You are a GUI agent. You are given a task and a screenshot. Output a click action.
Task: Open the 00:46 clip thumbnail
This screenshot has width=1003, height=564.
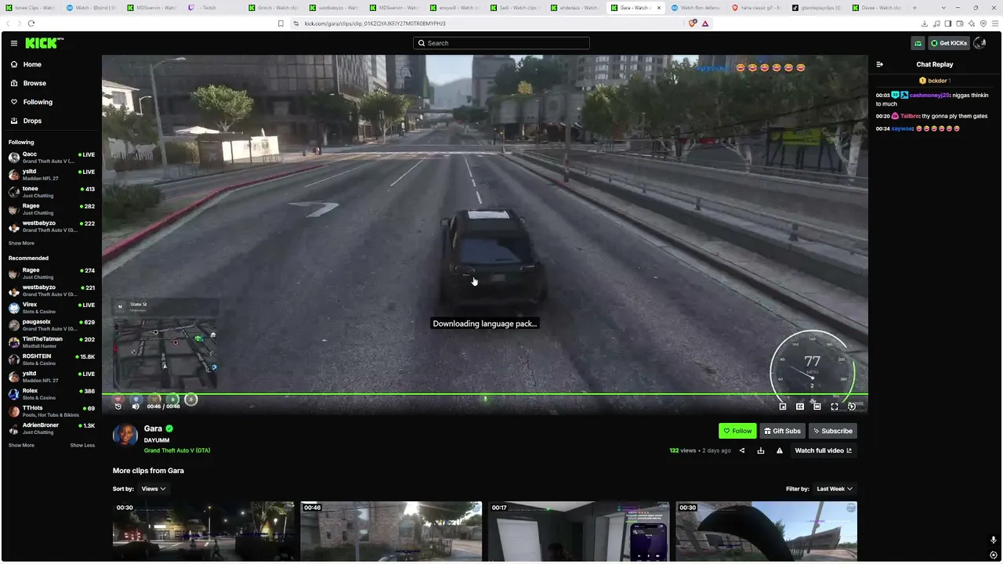(x=391, y=531)
